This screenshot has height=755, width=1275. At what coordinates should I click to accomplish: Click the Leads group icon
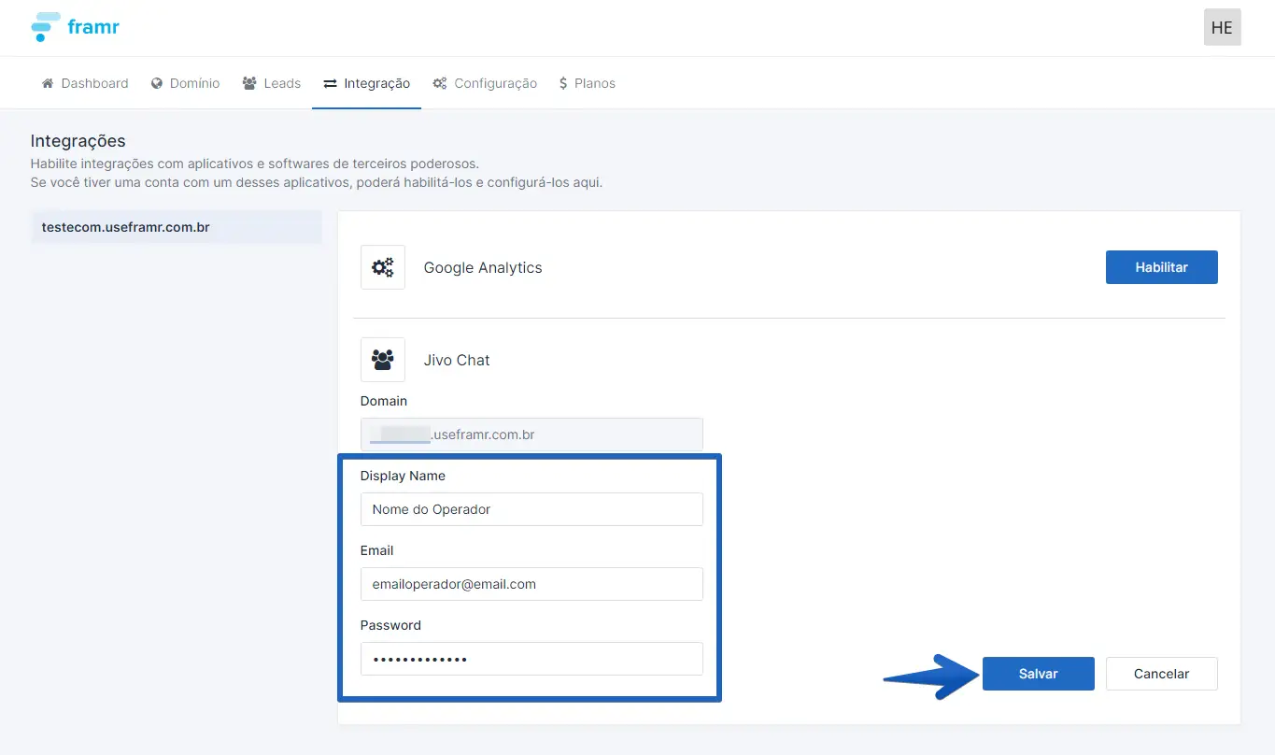249,83
